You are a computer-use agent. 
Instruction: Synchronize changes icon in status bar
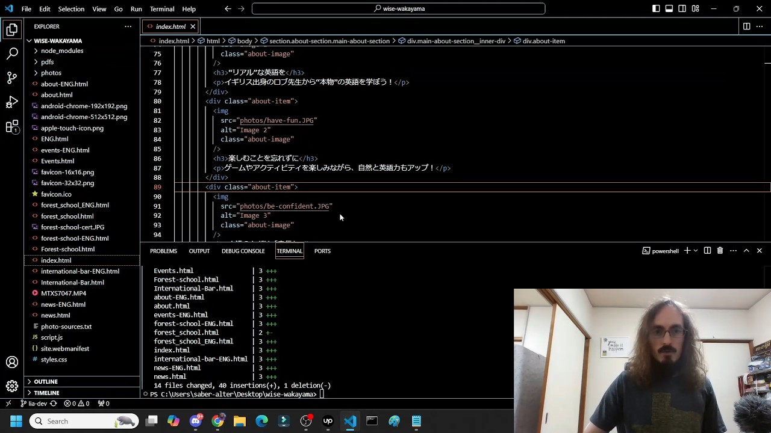pos(54,404)
